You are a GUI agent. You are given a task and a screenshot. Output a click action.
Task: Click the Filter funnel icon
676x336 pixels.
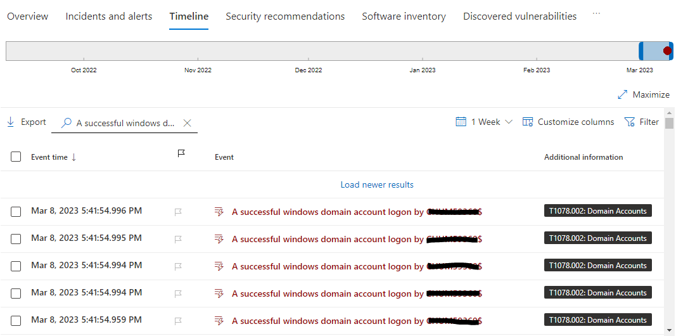tap(630, 122)
